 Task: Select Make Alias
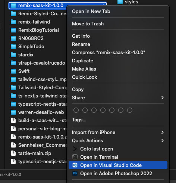(x=118, y=69)
